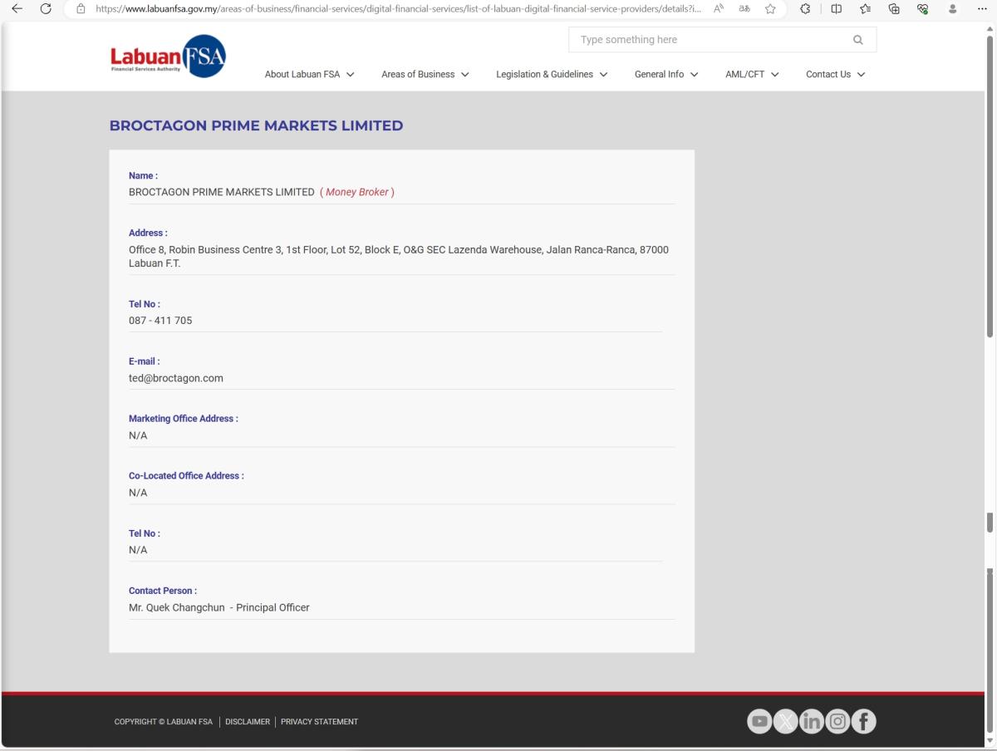Open Labuan FSA YouTube channel icon
Viewport: 997px width, 751px height.
coord(759,722)
